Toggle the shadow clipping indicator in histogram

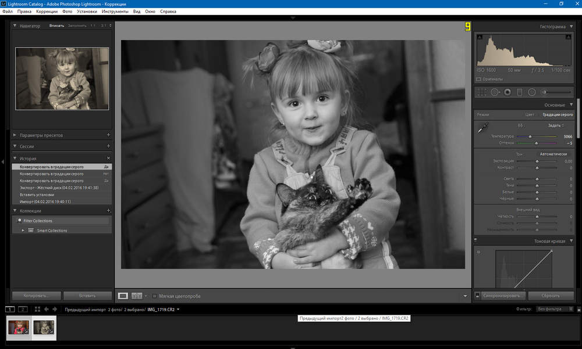480,37
